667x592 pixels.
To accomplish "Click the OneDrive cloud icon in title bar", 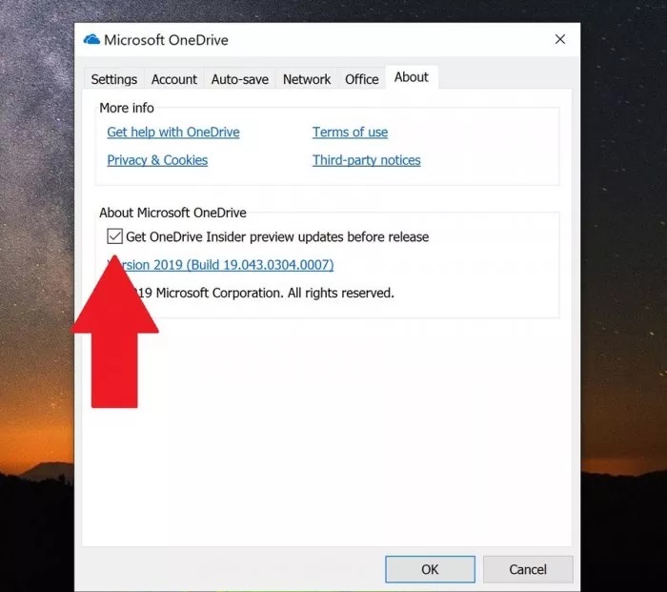I will coord(91,40).
